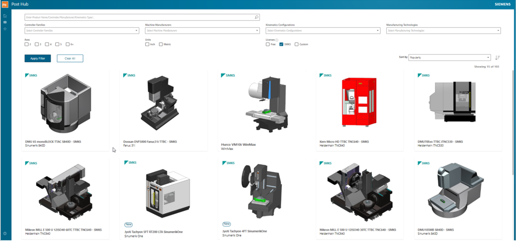Open DMU 65 monoBLOCK TTAC S840D title
Viewport: 516px width, 241px height.
(53, 142)
